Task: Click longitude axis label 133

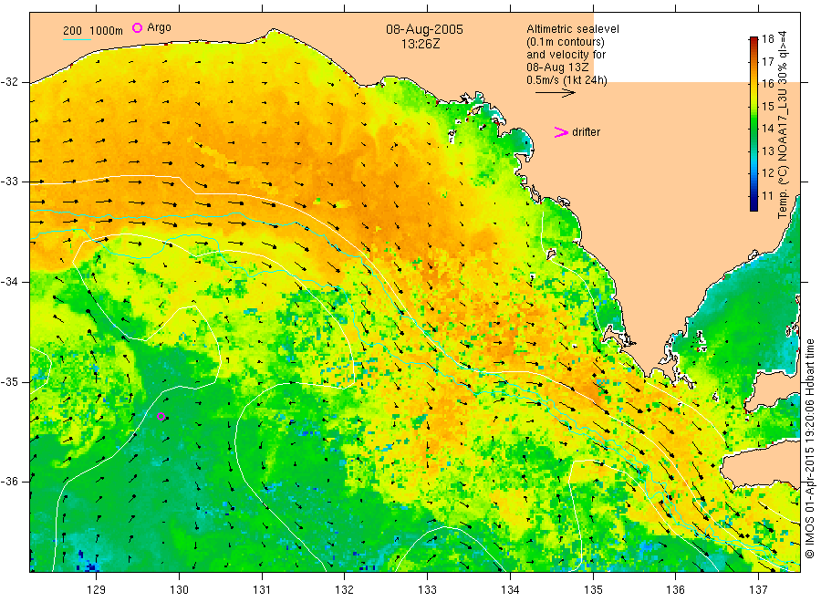Action: coord(427,590)
